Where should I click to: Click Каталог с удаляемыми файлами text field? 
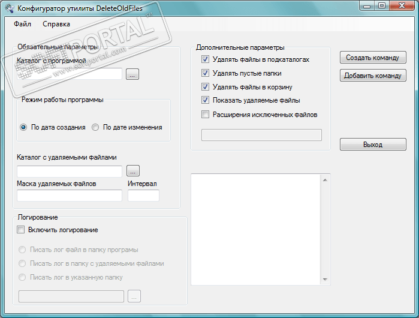tap(70, 171)
